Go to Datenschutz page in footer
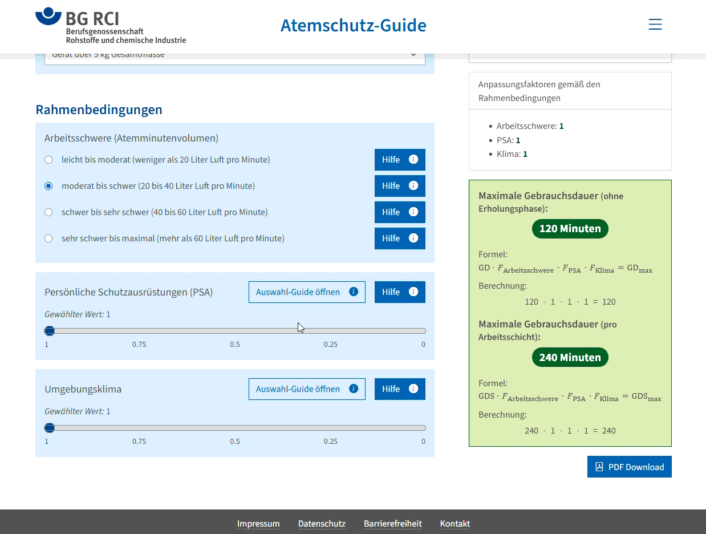This screenshot has height=534, width=706. click(x=322, y=524)
